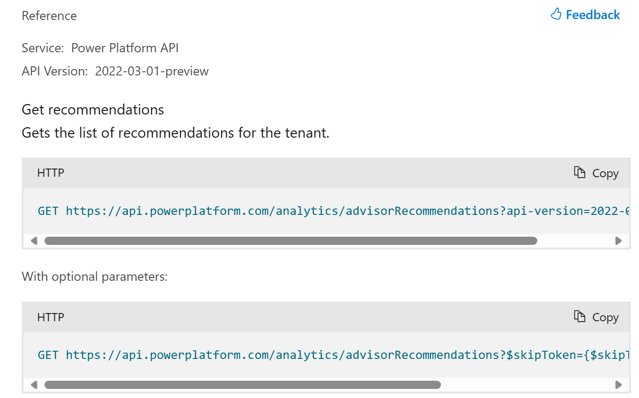Click the API Version 2022-03-01-preview text
Screen dimensions: 639x398
(151, 71)
